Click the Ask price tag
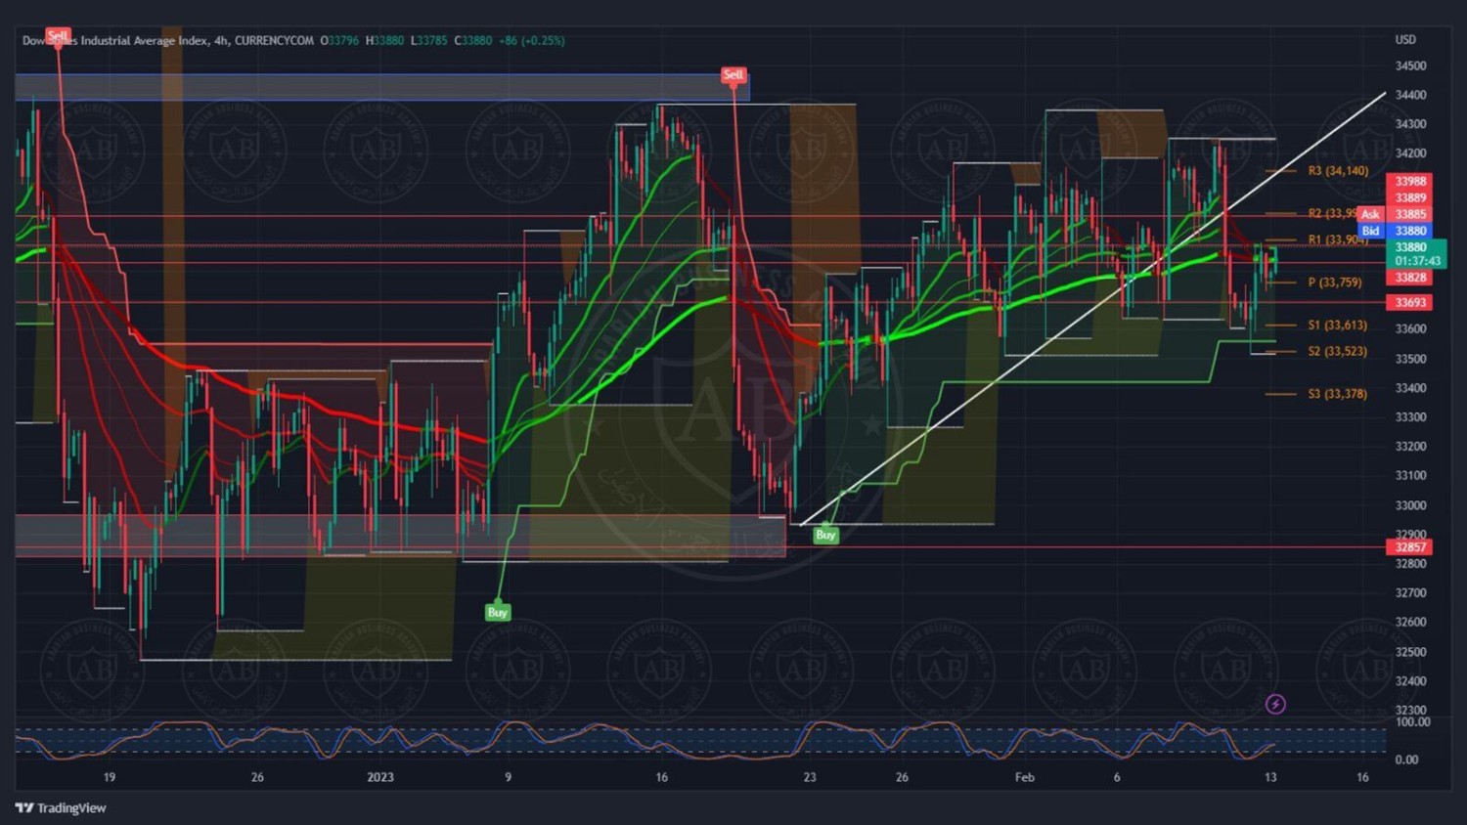The width and height of the screenshot is (1467, 825). tap(1370, 214)
